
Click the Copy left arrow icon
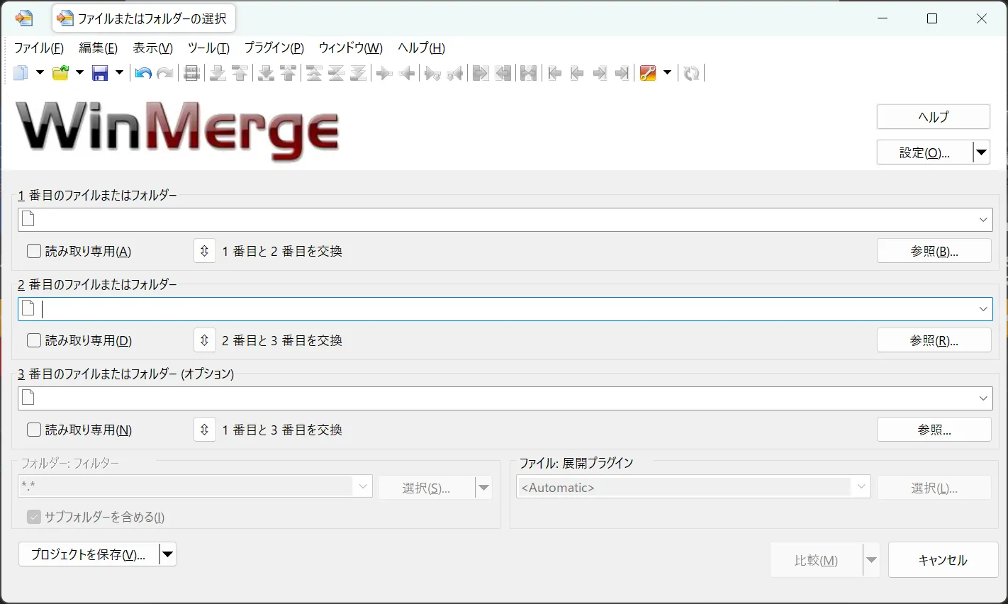[x=406, y=72]
